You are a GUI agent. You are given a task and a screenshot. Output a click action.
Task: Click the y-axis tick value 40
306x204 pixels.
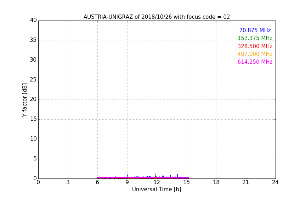pos(33,20)
